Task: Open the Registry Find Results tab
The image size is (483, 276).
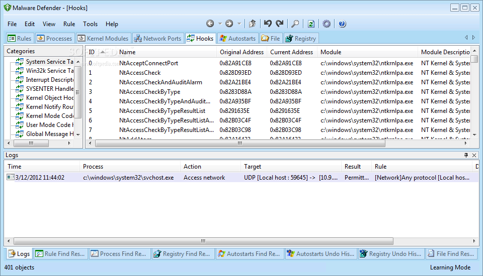Action: click(183, 253)
